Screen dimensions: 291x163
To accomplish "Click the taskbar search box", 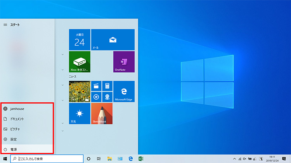I will (47, 159).
